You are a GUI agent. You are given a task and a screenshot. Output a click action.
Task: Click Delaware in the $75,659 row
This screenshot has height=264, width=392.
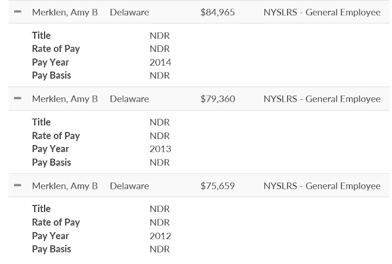tap(129, 186)
